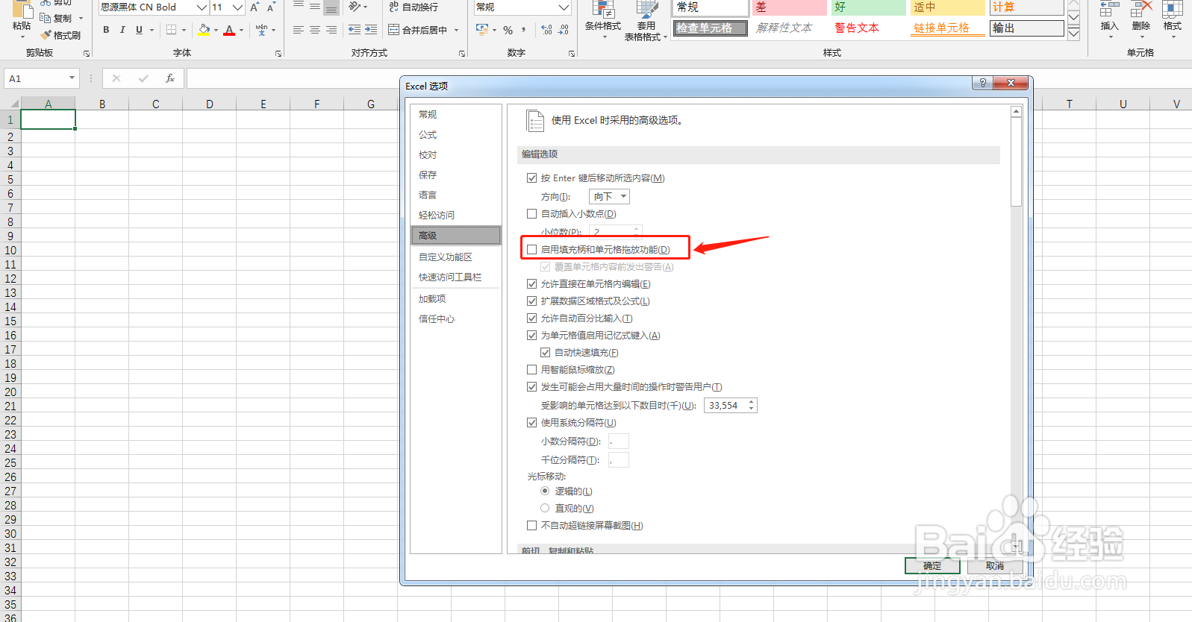Viewport: 1192px width, 622px height.
Task: Toggle use system separators checkbox
Action: pos(532,423)
